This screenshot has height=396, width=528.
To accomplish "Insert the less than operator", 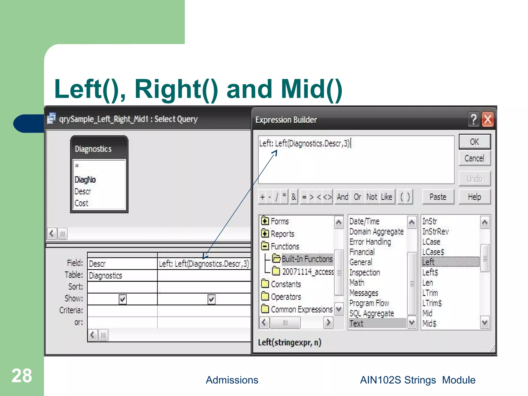I will 319,197.
